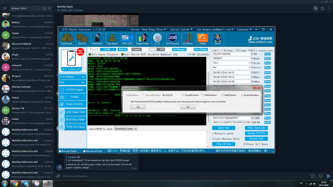
Task: Click the Telegram send arrow
Action: tap(329, 176)
